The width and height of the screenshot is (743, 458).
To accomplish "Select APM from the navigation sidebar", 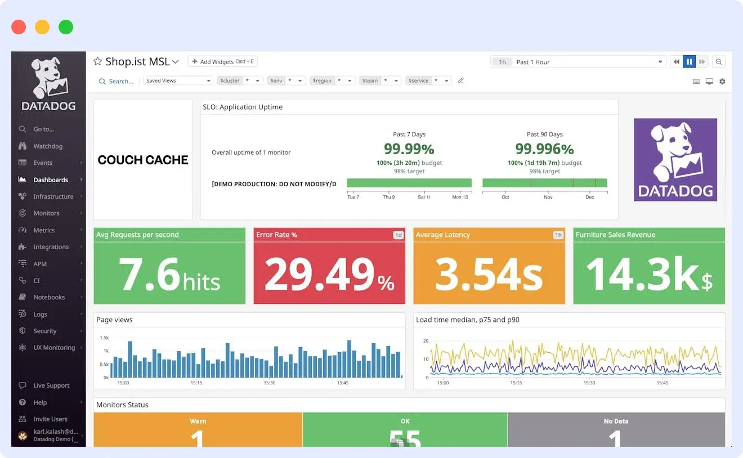I will click(40, 263).
